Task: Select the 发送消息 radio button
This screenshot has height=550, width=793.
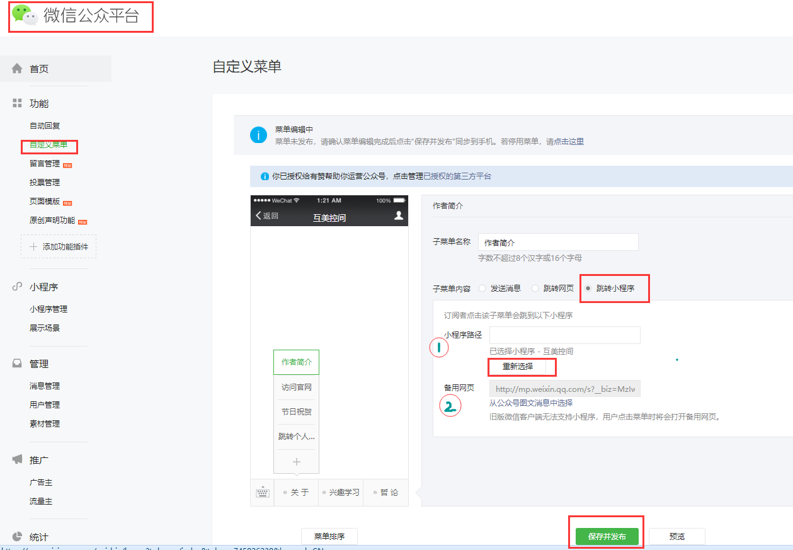Action: tap(482, 289)
